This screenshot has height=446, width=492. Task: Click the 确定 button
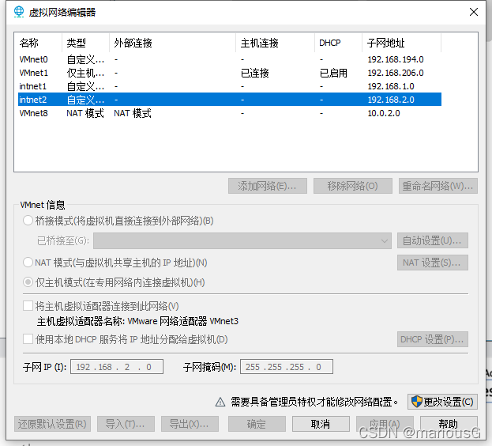pyautogui.click(x=257, y=424)
